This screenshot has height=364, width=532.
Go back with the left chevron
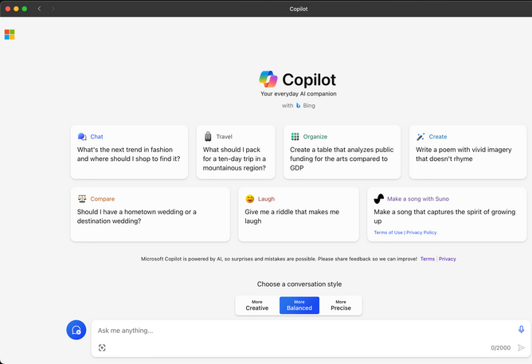[39, 9]
